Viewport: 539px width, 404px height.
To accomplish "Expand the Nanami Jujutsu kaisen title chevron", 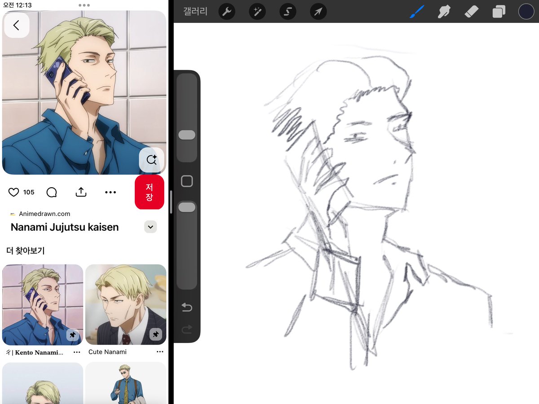I will [x=150, y=227].
